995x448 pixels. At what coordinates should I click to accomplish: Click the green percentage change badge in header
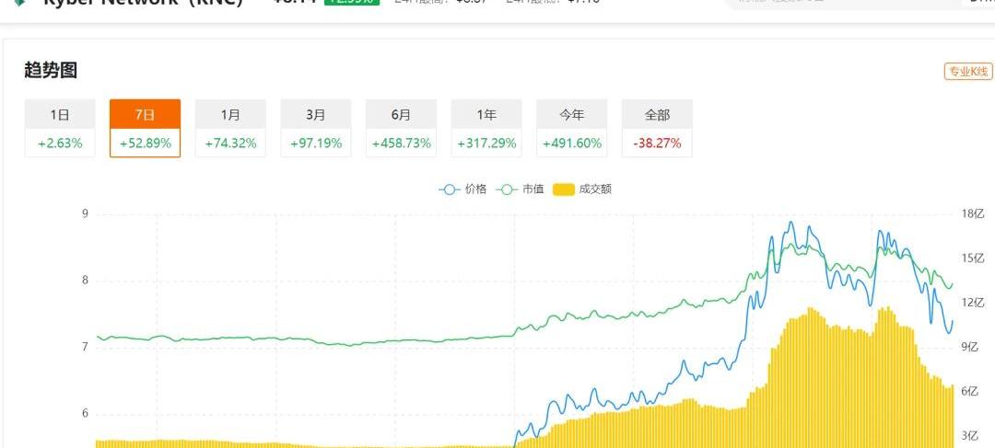point(351,3)
